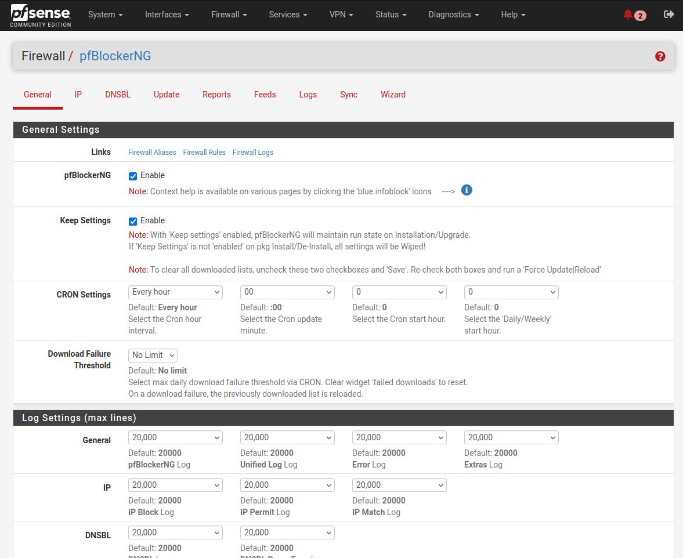The height and width of the screenshot is (558, 683).
Task: Follow the Firewall Aliases link
Action: point(152,152)
